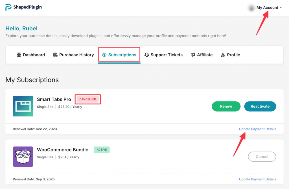Renew the Smart Tabs Pro subscription

[226, 106]
